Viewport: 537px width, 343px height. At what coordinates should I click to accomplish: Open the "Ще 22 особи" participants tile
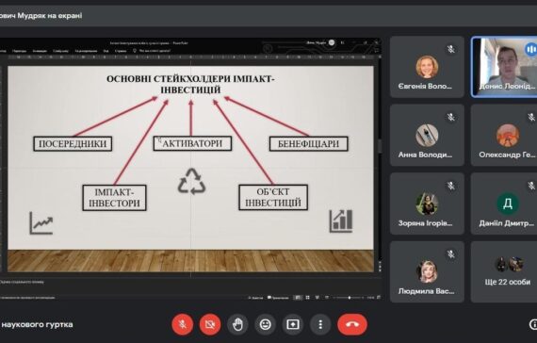pyautogui.click(x=504, y=271)
